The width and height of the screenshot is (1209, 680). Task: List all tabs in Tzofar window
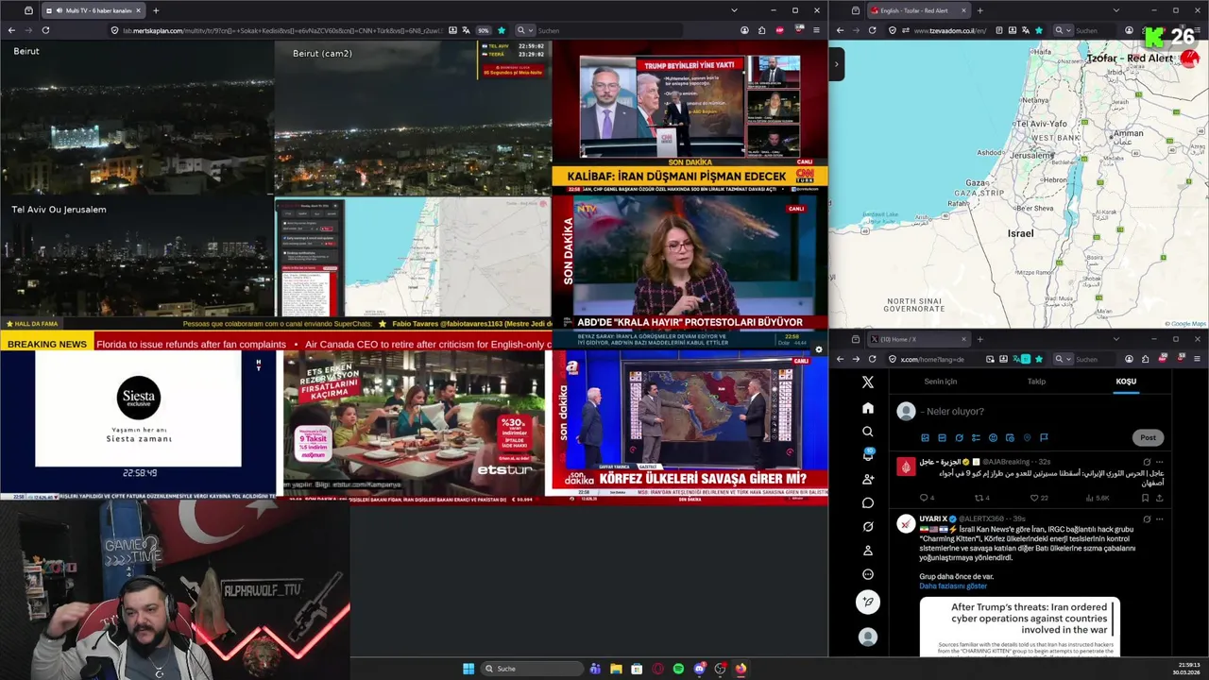coord(1115,10)
